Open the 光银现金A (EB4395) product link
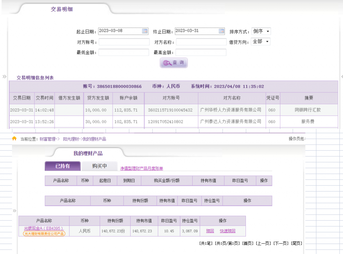 44,228
